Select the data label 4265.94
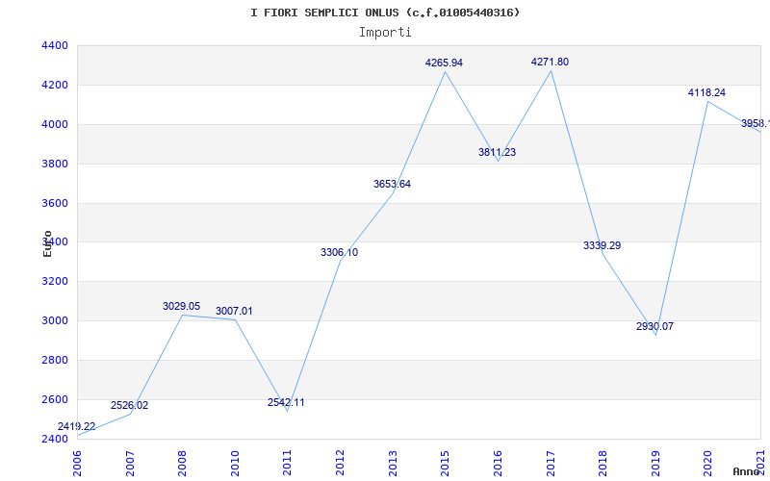 tap(444, 63)
